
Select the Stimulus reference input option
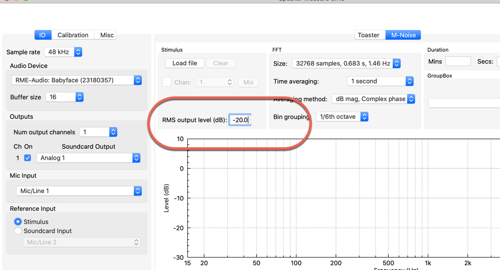point(18,222)
